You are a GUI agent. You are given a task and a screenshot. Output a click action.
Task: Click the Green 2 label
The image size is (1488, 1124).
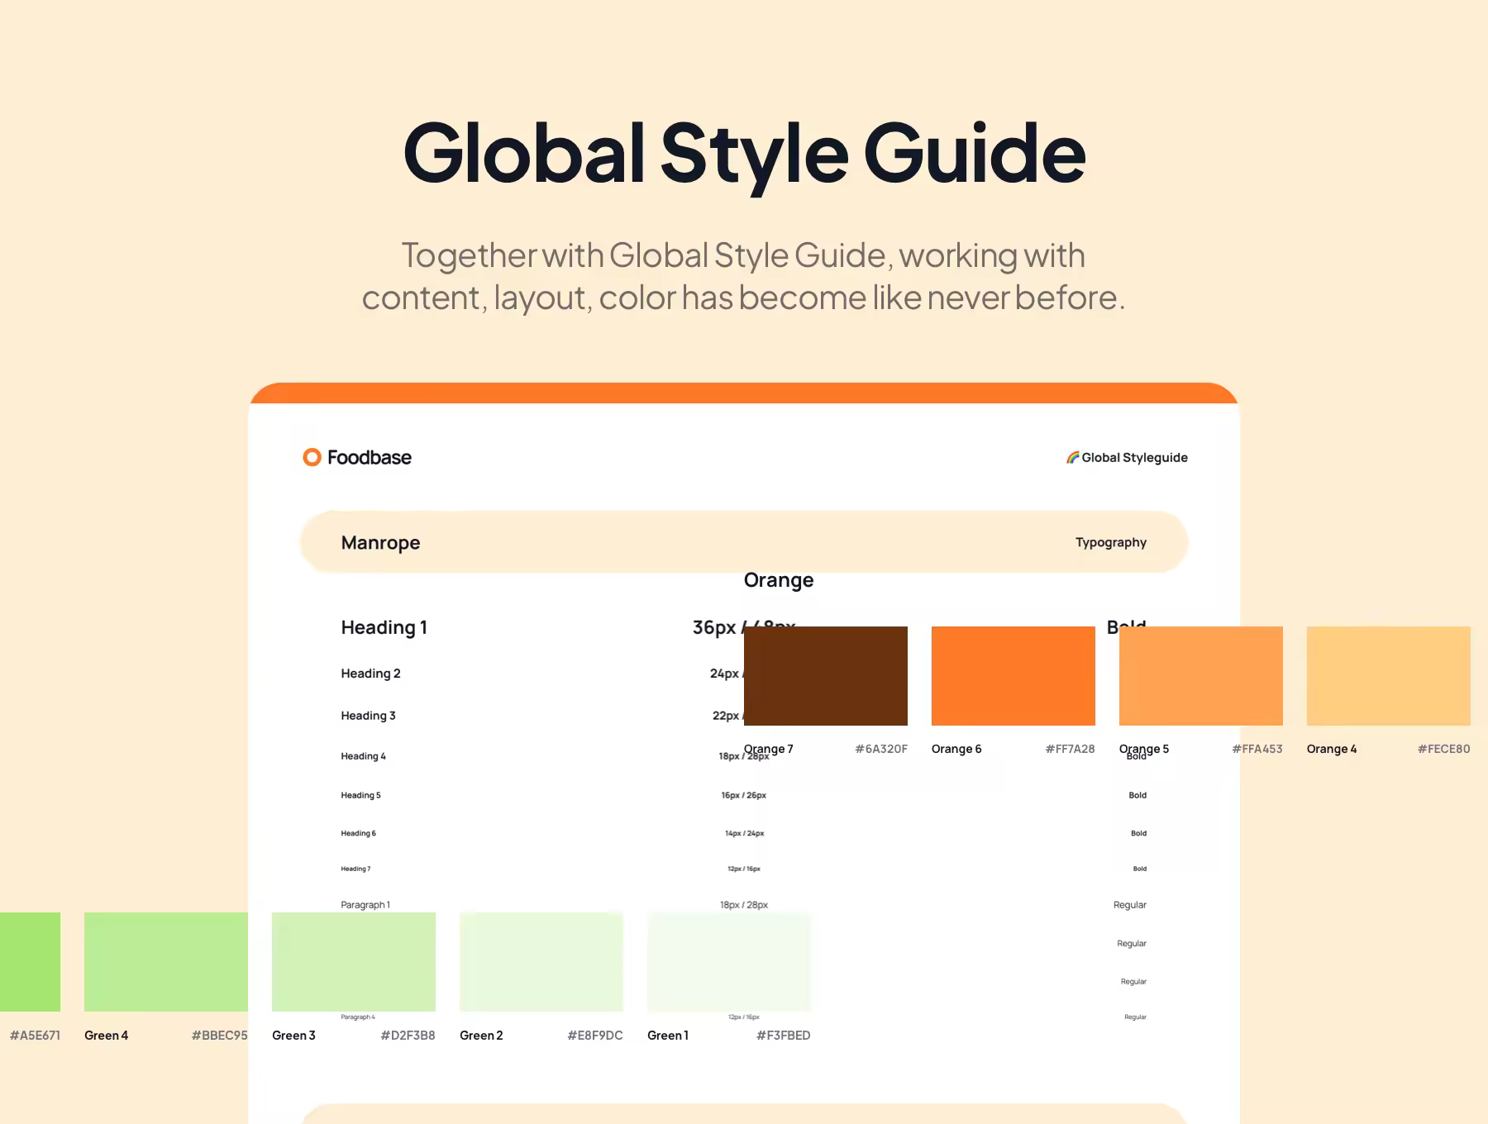[482, 1036]
